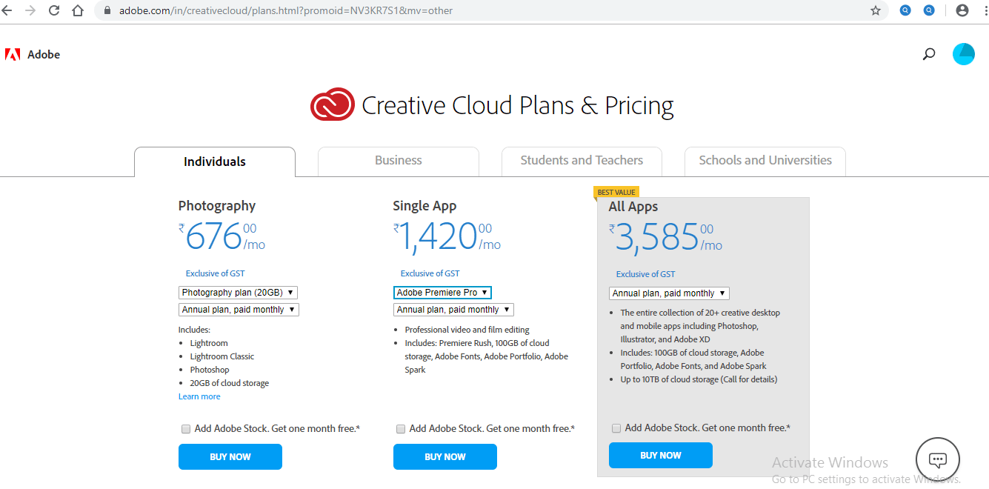The image size is (989, 489).
Task: Expand All Apps annual plan dropdown
Action: point(669,293)
